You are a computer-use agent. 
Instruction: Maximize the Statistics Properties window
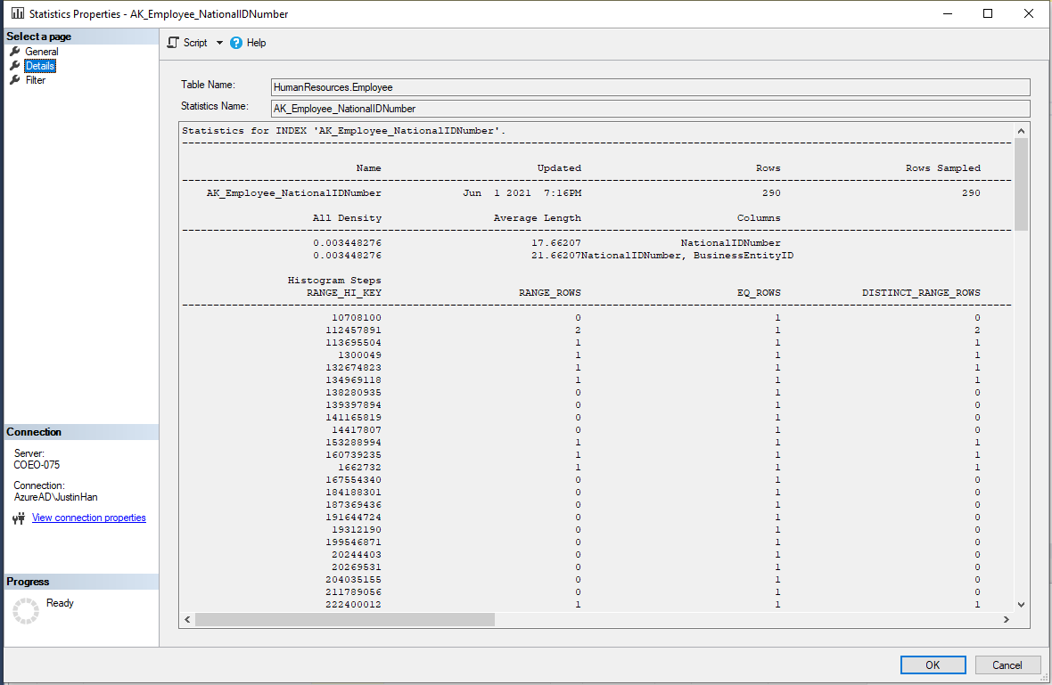988,13
